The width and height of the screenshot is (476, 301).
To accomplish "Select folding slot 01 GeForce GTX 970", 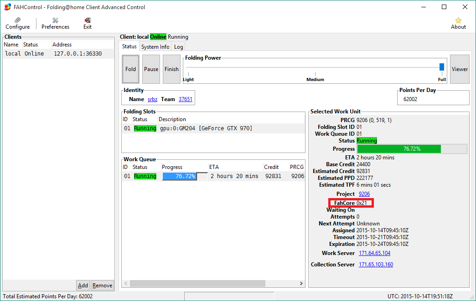I will click(213, 128).
